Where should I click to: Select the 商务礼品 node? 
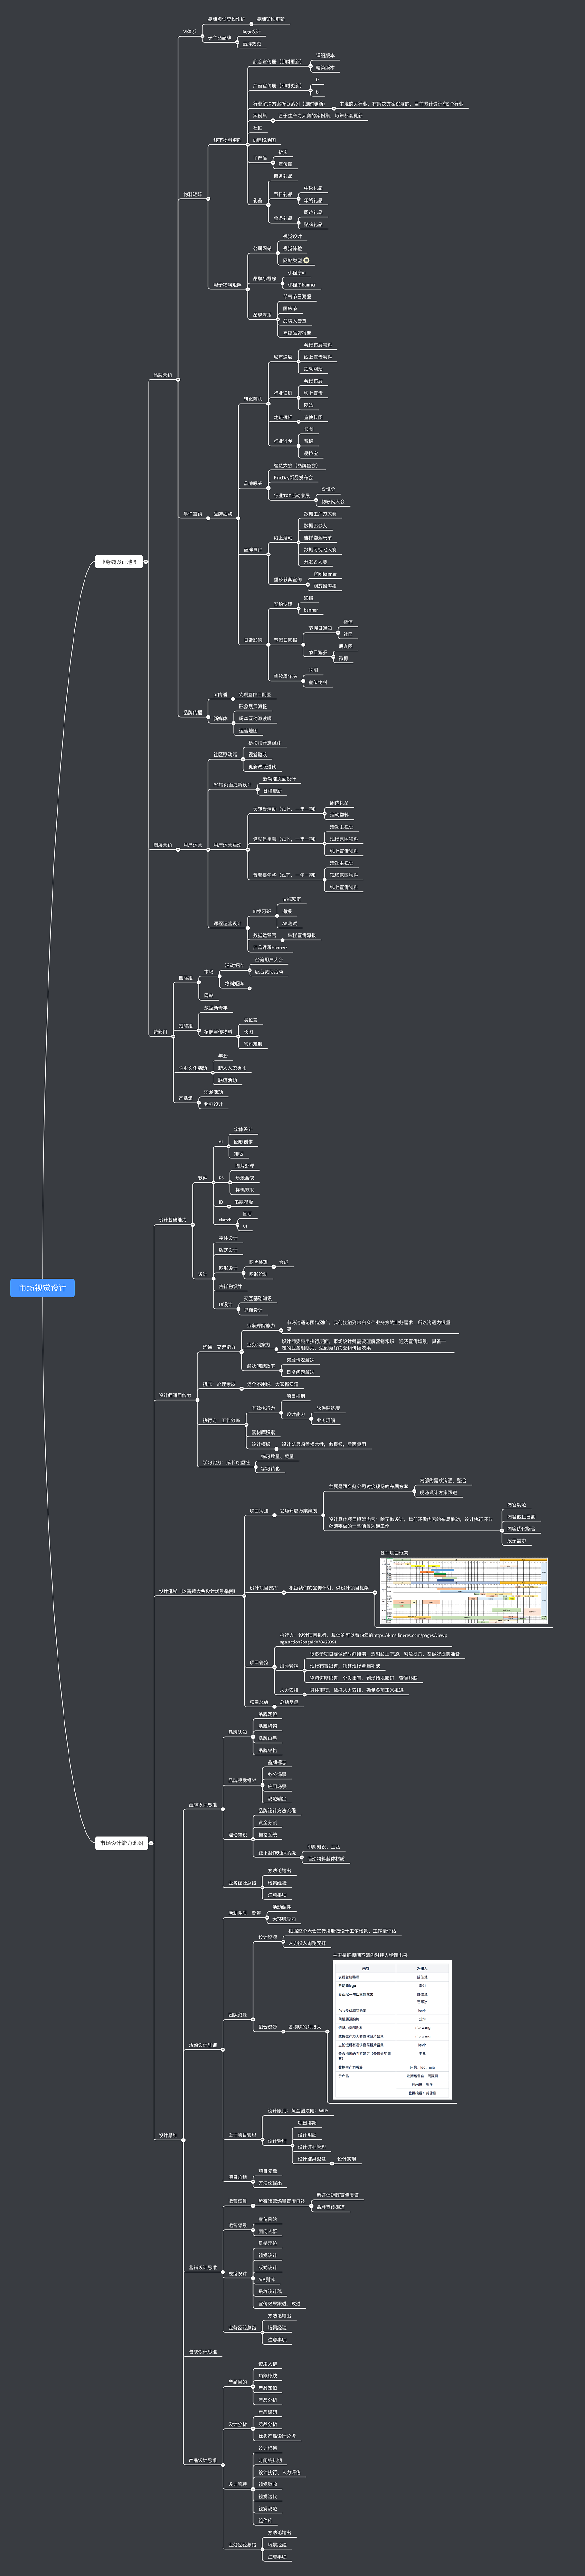click(283, 176)
